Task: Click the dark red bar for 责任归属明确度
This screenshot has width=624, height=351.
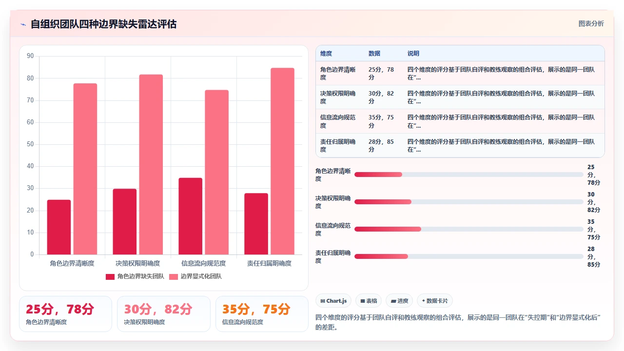Action: click(256, 224)
